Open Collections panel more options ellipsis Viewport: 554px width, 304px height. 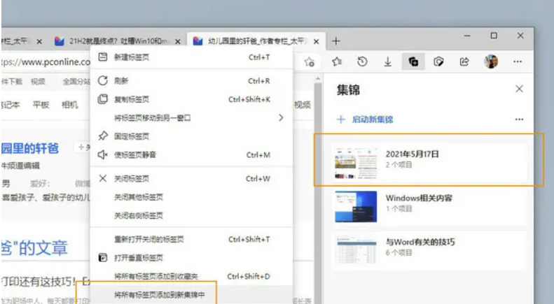click(x=519, y=120)
